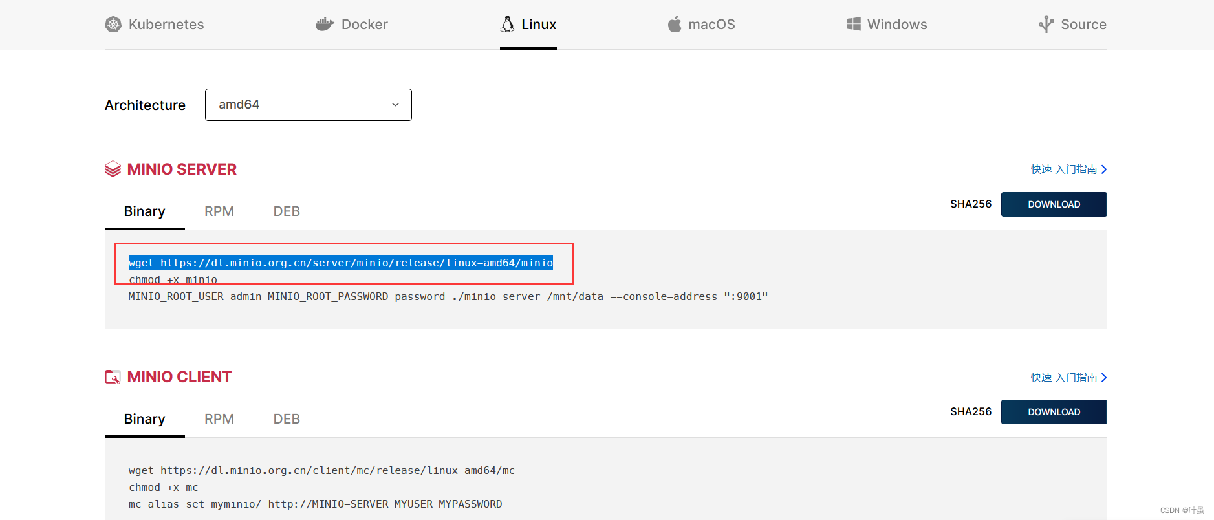Click SHA256 link for MinIO Server
This screenshot has width=1214, height=520.
[x=971, y=204]
